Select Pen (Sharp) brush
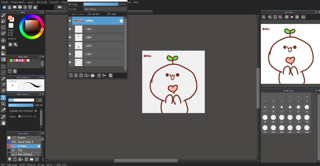 (24, 154)
